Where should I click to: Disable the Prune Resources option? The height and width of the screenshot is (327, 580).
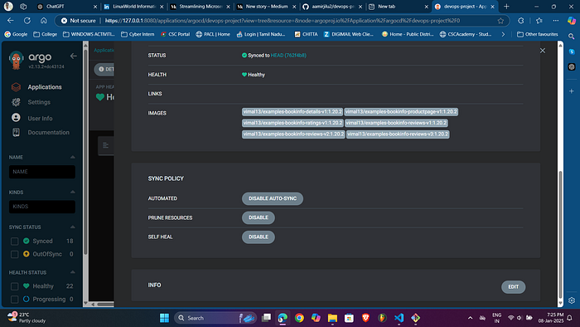point(259,217)
